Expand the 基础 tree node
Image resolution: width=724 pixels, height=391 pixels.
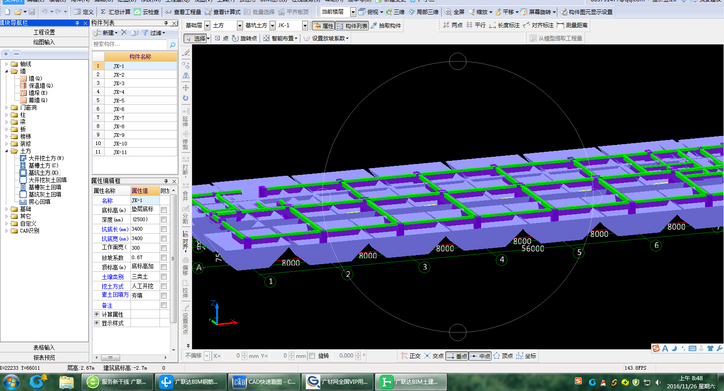6,209
